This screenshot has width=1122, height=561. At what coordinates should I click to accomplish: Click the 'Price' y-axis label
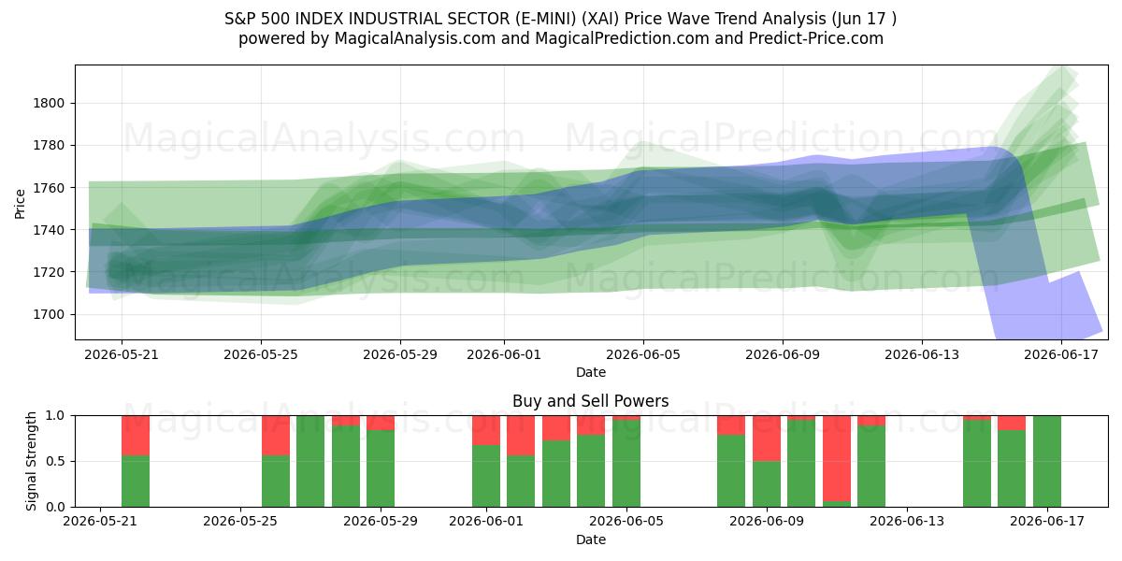click(x=21, y=203)
